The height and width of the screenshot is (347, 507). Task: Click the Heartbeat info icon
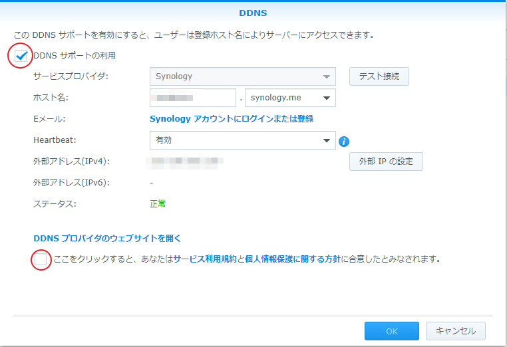[344, 141]
